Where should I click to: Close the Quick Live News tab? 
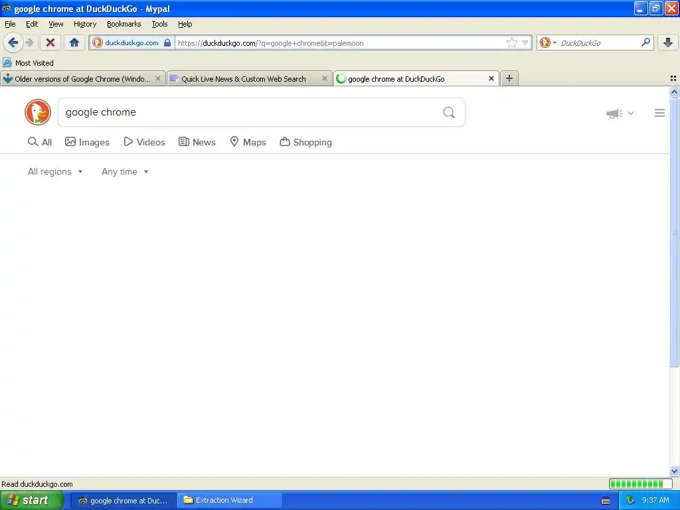[x=324, y=78]
